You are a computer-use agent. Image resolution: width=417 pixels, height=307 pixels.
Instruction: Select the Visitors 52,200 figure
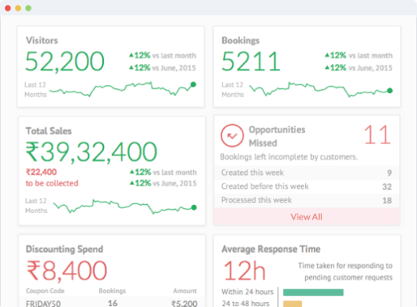tap(65, 62)
